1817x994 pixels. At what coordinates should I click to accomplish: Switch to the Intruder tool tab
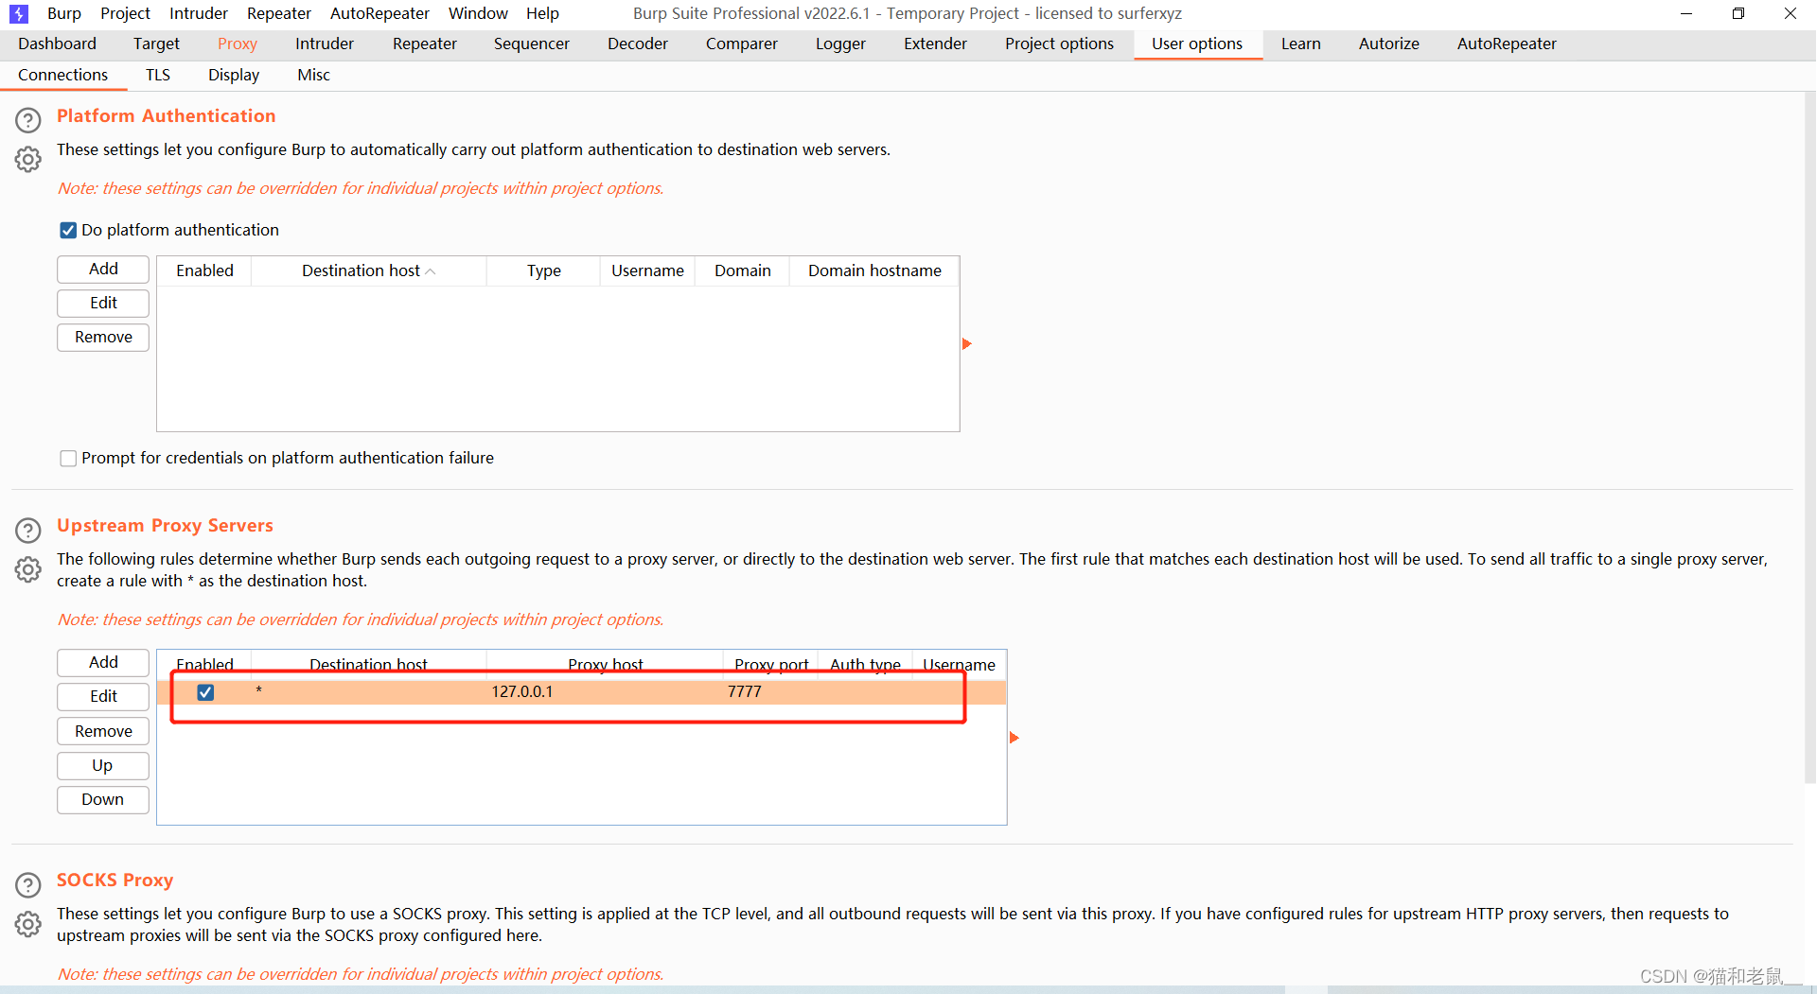click(x=325, y=44)
